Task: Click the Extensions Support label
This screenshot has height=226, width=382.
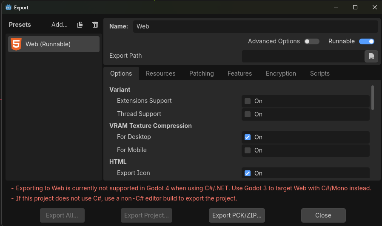Action: [144, 101]
